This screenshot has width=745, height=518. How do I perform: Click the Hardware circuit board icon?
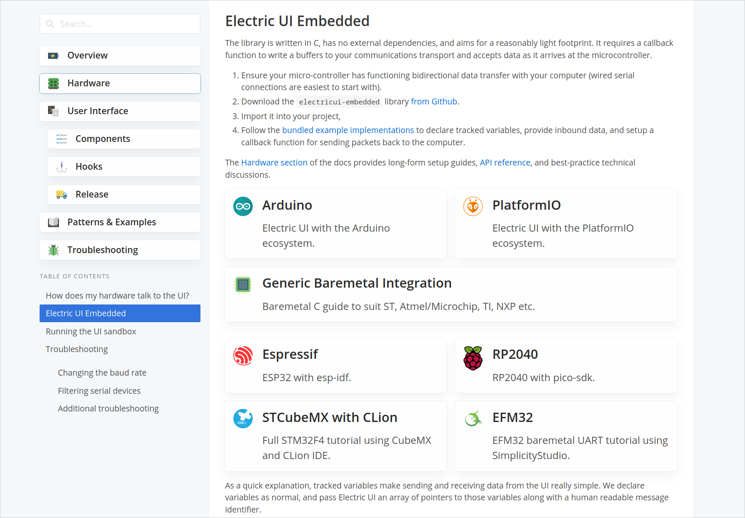click(53, 83)
